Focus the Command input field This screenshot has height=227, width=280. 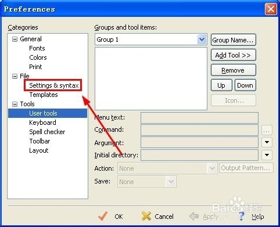[199, 130]
